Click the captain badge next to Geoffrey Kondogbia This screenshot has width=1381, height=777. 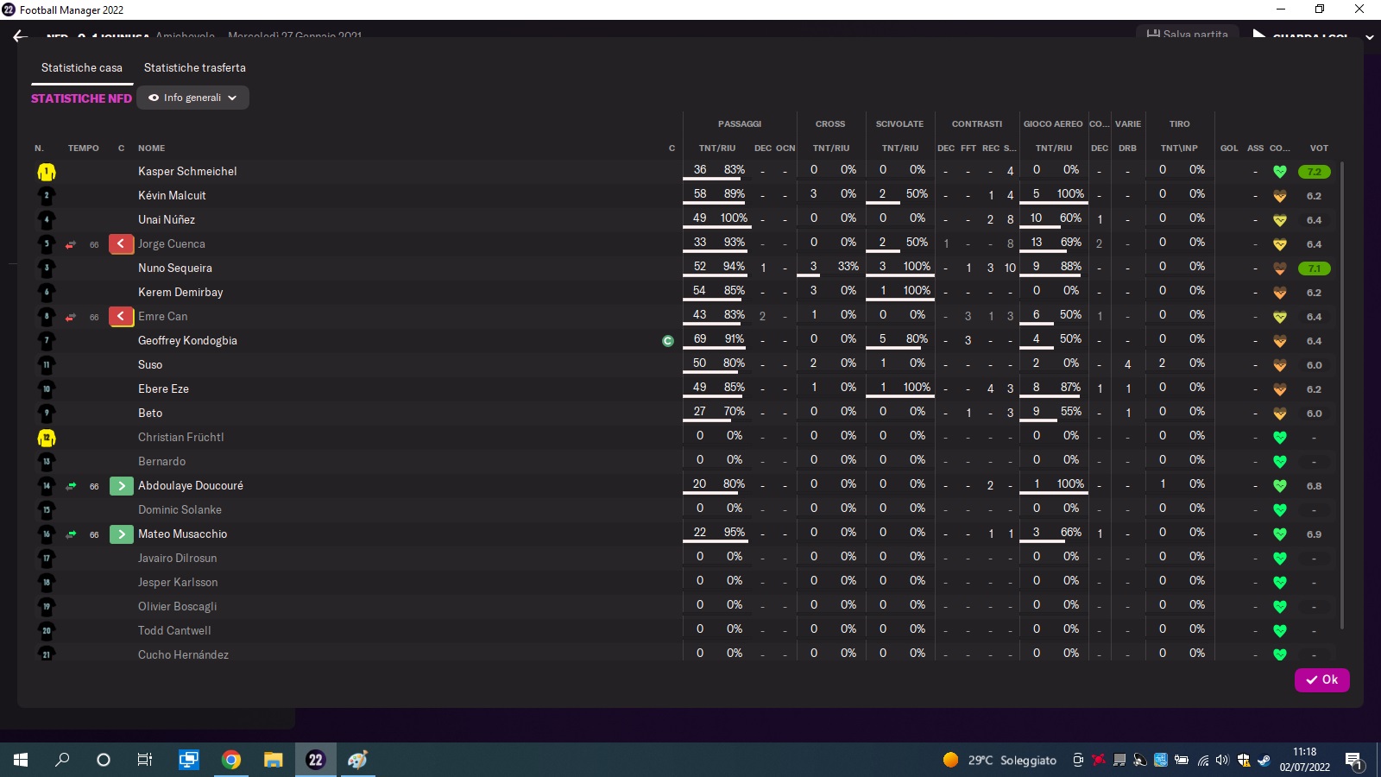(x=667, y=341)
